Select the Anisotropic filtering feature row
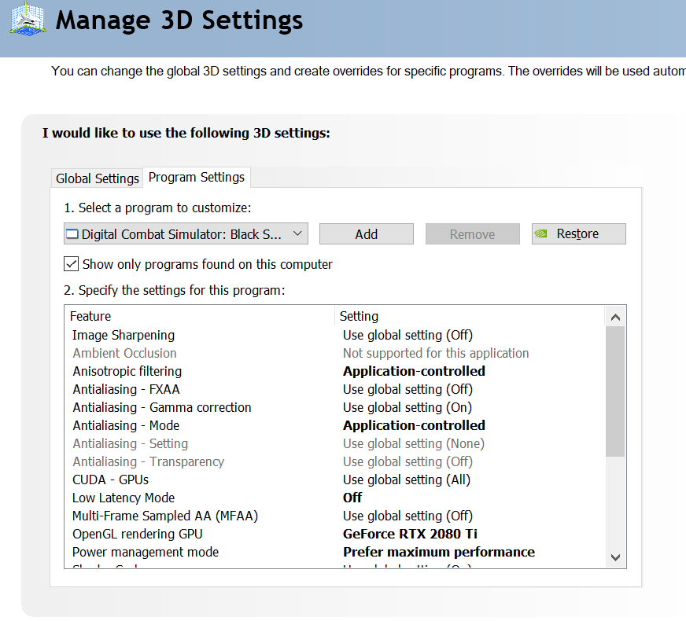 pos(127,371)
